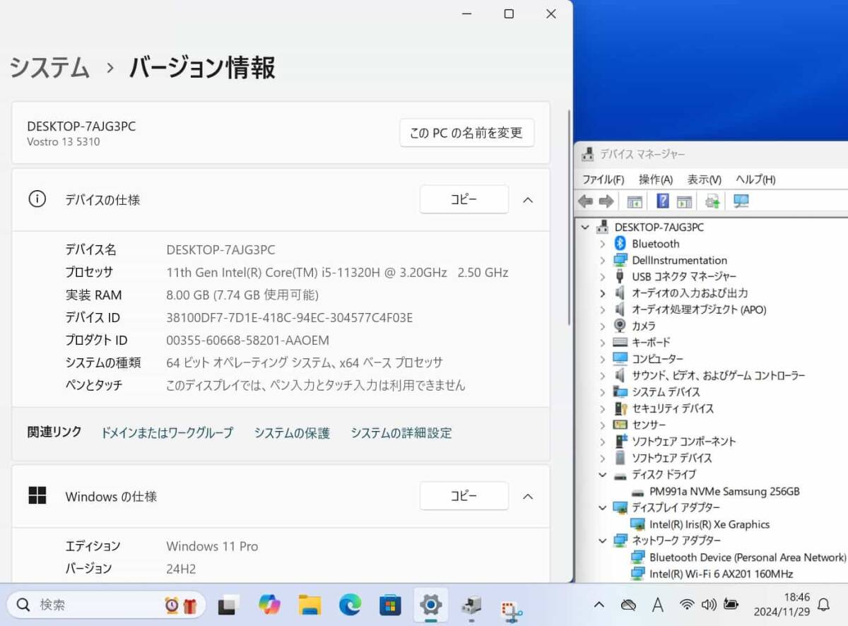Click the システム breadcrumb in Settings
848x626 pixels.
tap(49, 68)
